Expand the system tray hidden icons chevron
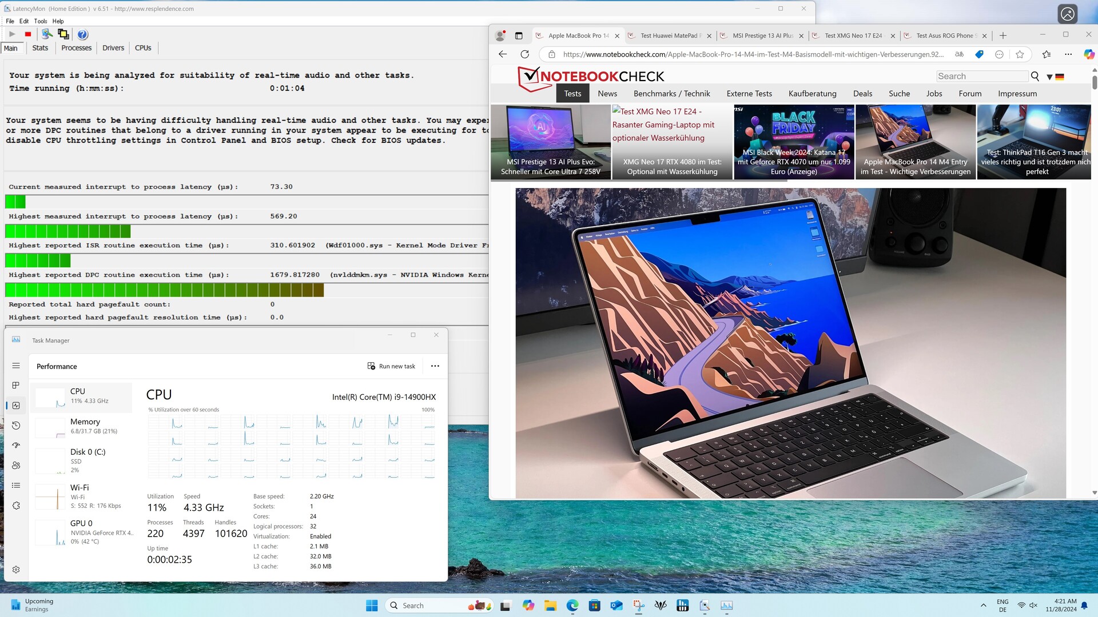Image resolution: width=1098 pixels, height=617 pixels. pyautogui.click(x=983, y=606)
